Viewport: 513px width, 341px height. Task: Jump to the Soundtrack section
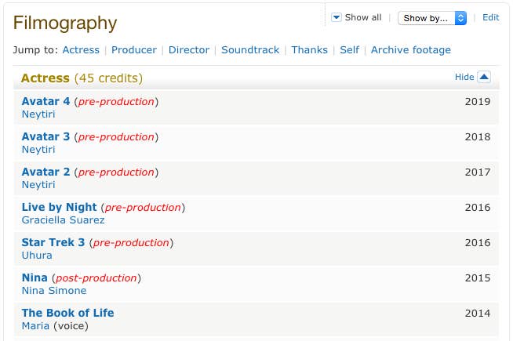250,50
